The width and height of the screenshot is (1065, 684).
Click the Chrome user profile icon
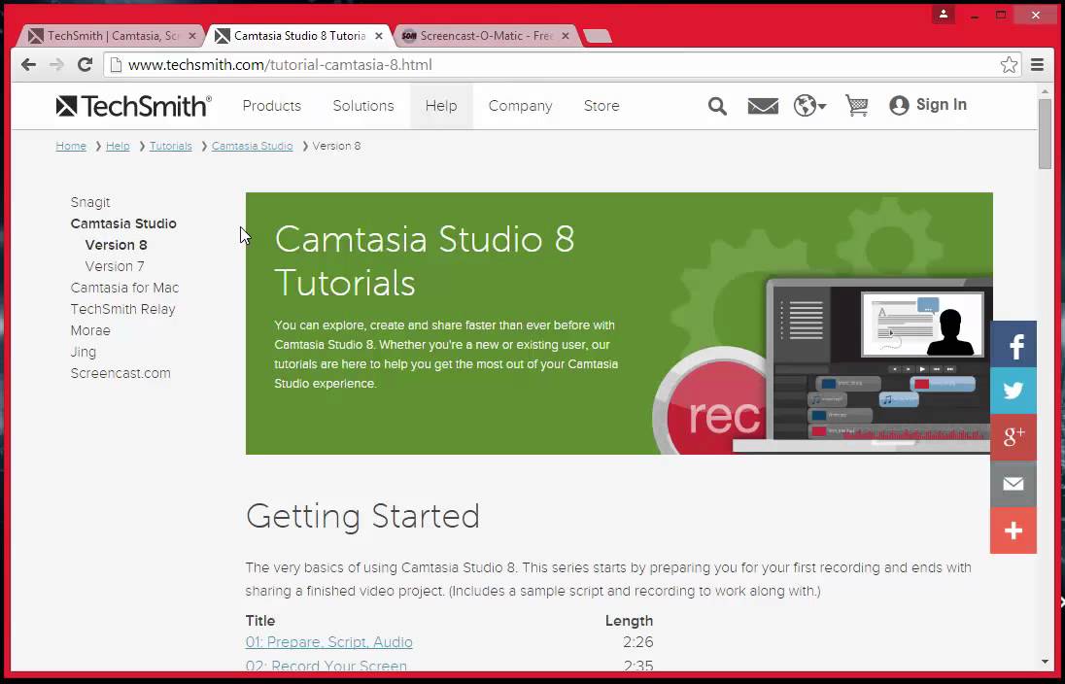943,14
